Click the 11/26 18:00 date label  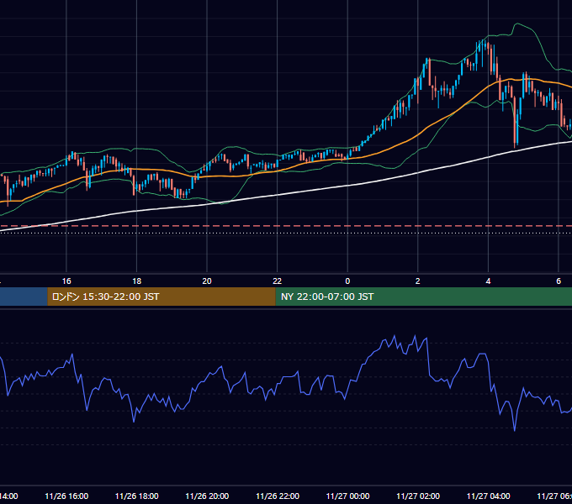pyautogui.click(x=137, y=496)
